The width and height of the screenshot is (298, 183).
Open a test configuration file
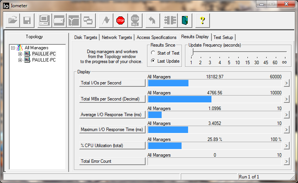click(x=13, y=20)
